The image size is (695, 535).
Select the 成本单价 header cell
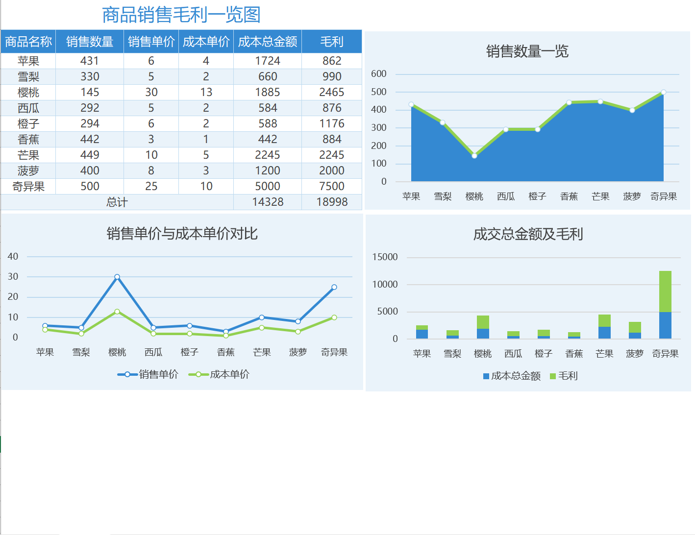[x=206, y=42]
